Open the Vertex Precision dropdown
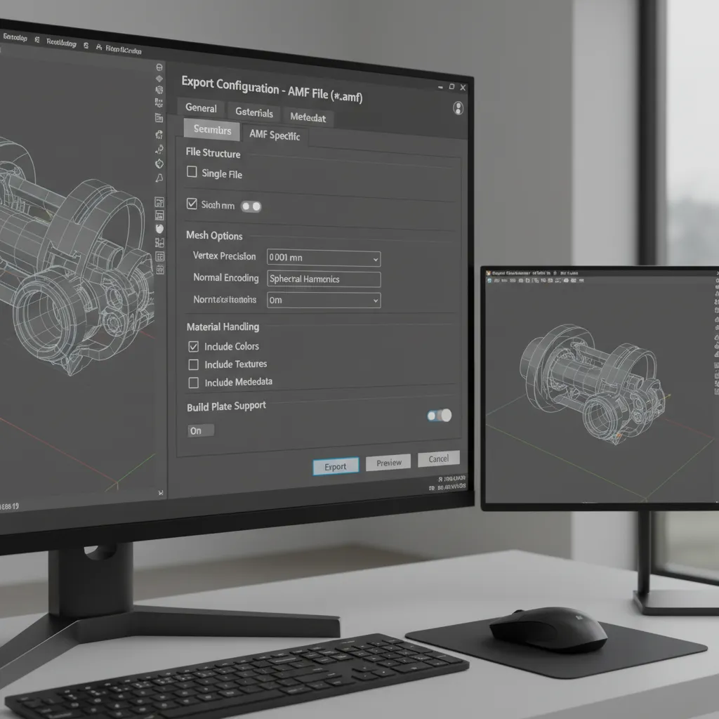Viewport: 719px width, 719px height. (x=324, y=258)
